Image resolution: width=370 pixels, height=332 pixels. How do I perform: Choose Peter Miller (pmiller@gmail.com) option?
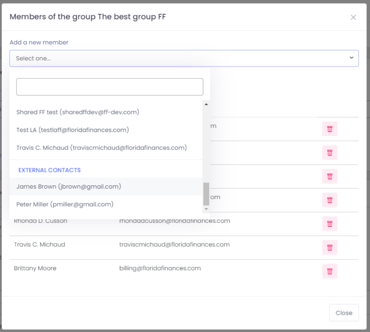click(65, 204)
